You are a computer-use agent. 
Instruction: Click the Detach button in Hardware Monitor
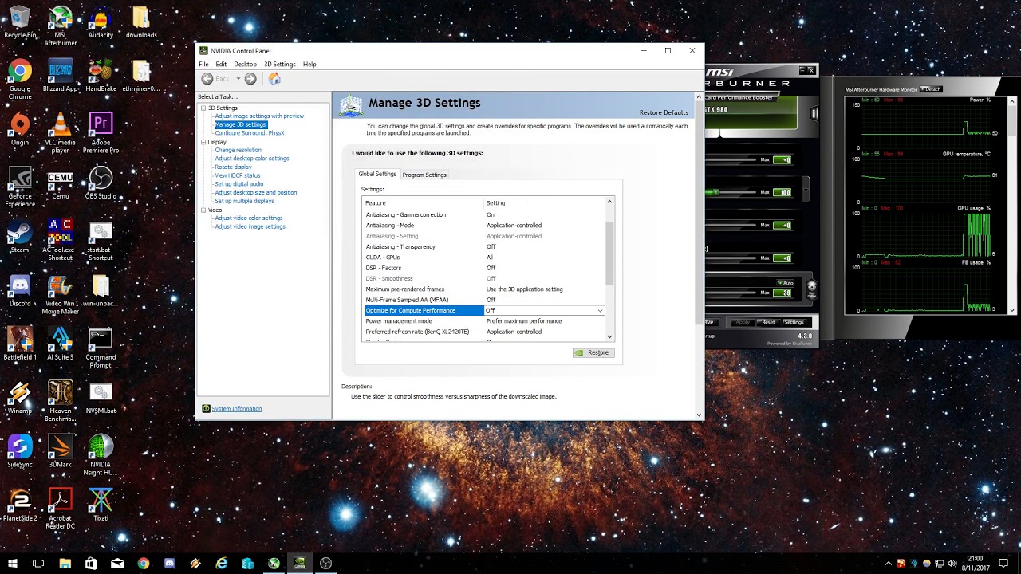tap(931, 89)
